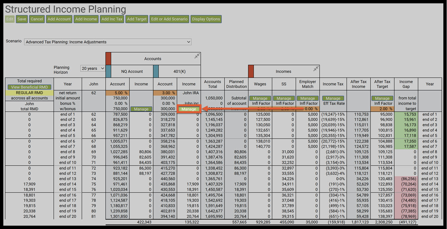
Task: Edit 401(K) net return 3.00 % field
Action: click(x=165, y=93)
